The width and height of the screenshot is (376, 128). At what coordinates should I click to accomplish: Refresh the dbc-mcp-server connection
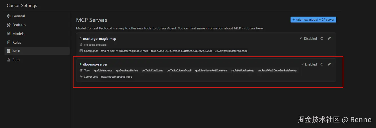click(322, 64)
